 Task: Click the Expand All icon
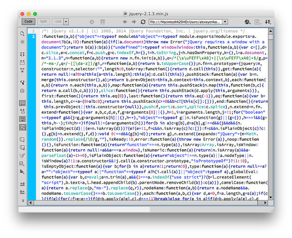coord(22,70)
